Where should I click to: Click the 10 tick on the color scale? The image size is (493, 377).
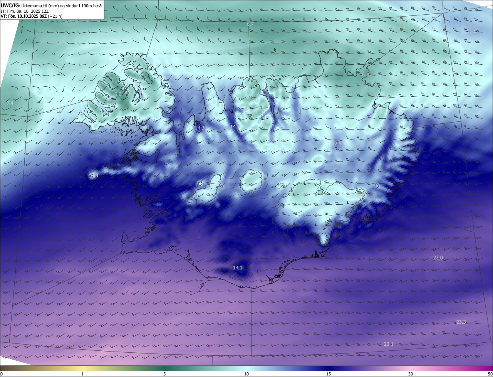tap(246, 374)
